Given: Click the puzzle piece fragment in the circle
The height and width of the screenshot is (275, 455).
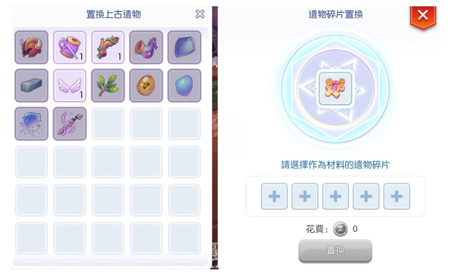Looking at the screenshot, I should 336,89.
